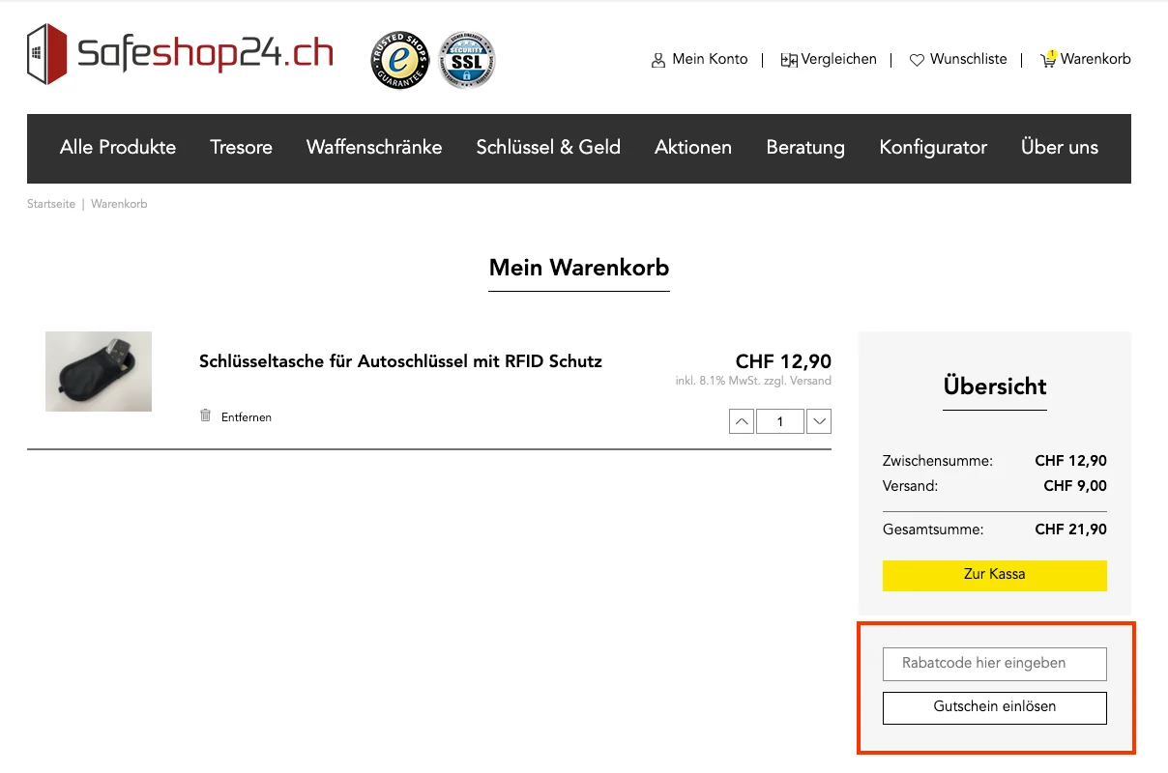Open the Konfigurator page
Viewport: 1168px width, 773px height.
tap(932, 148)
